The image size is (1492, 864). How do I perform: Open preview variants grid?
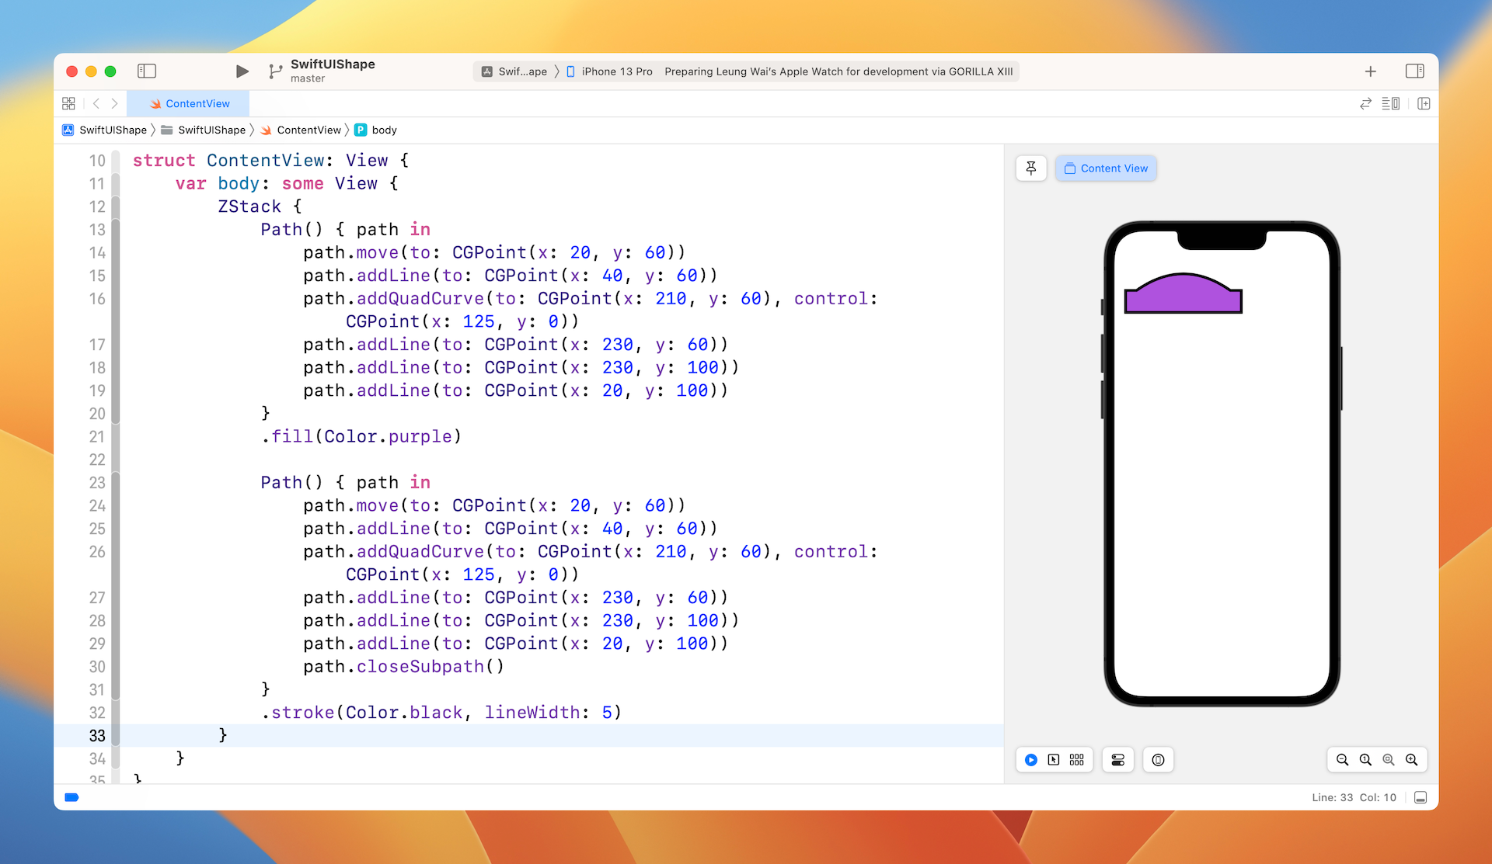click(1076, 760)
